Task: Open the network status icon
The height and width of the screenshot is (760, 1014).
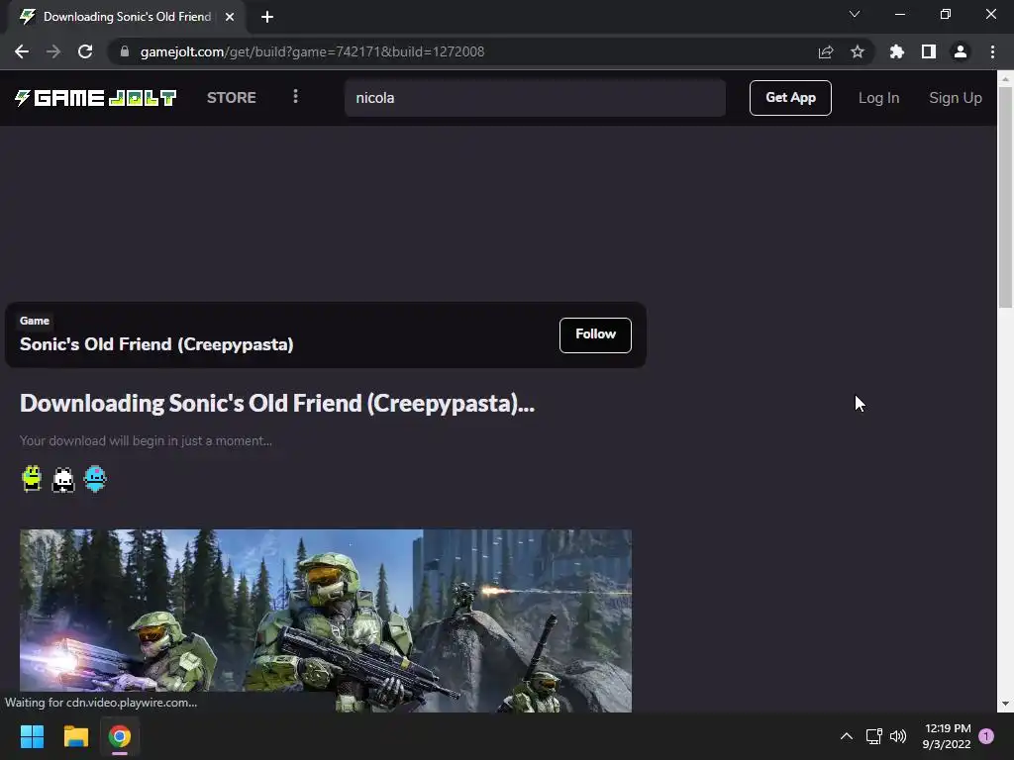Action: click(873, 736)
